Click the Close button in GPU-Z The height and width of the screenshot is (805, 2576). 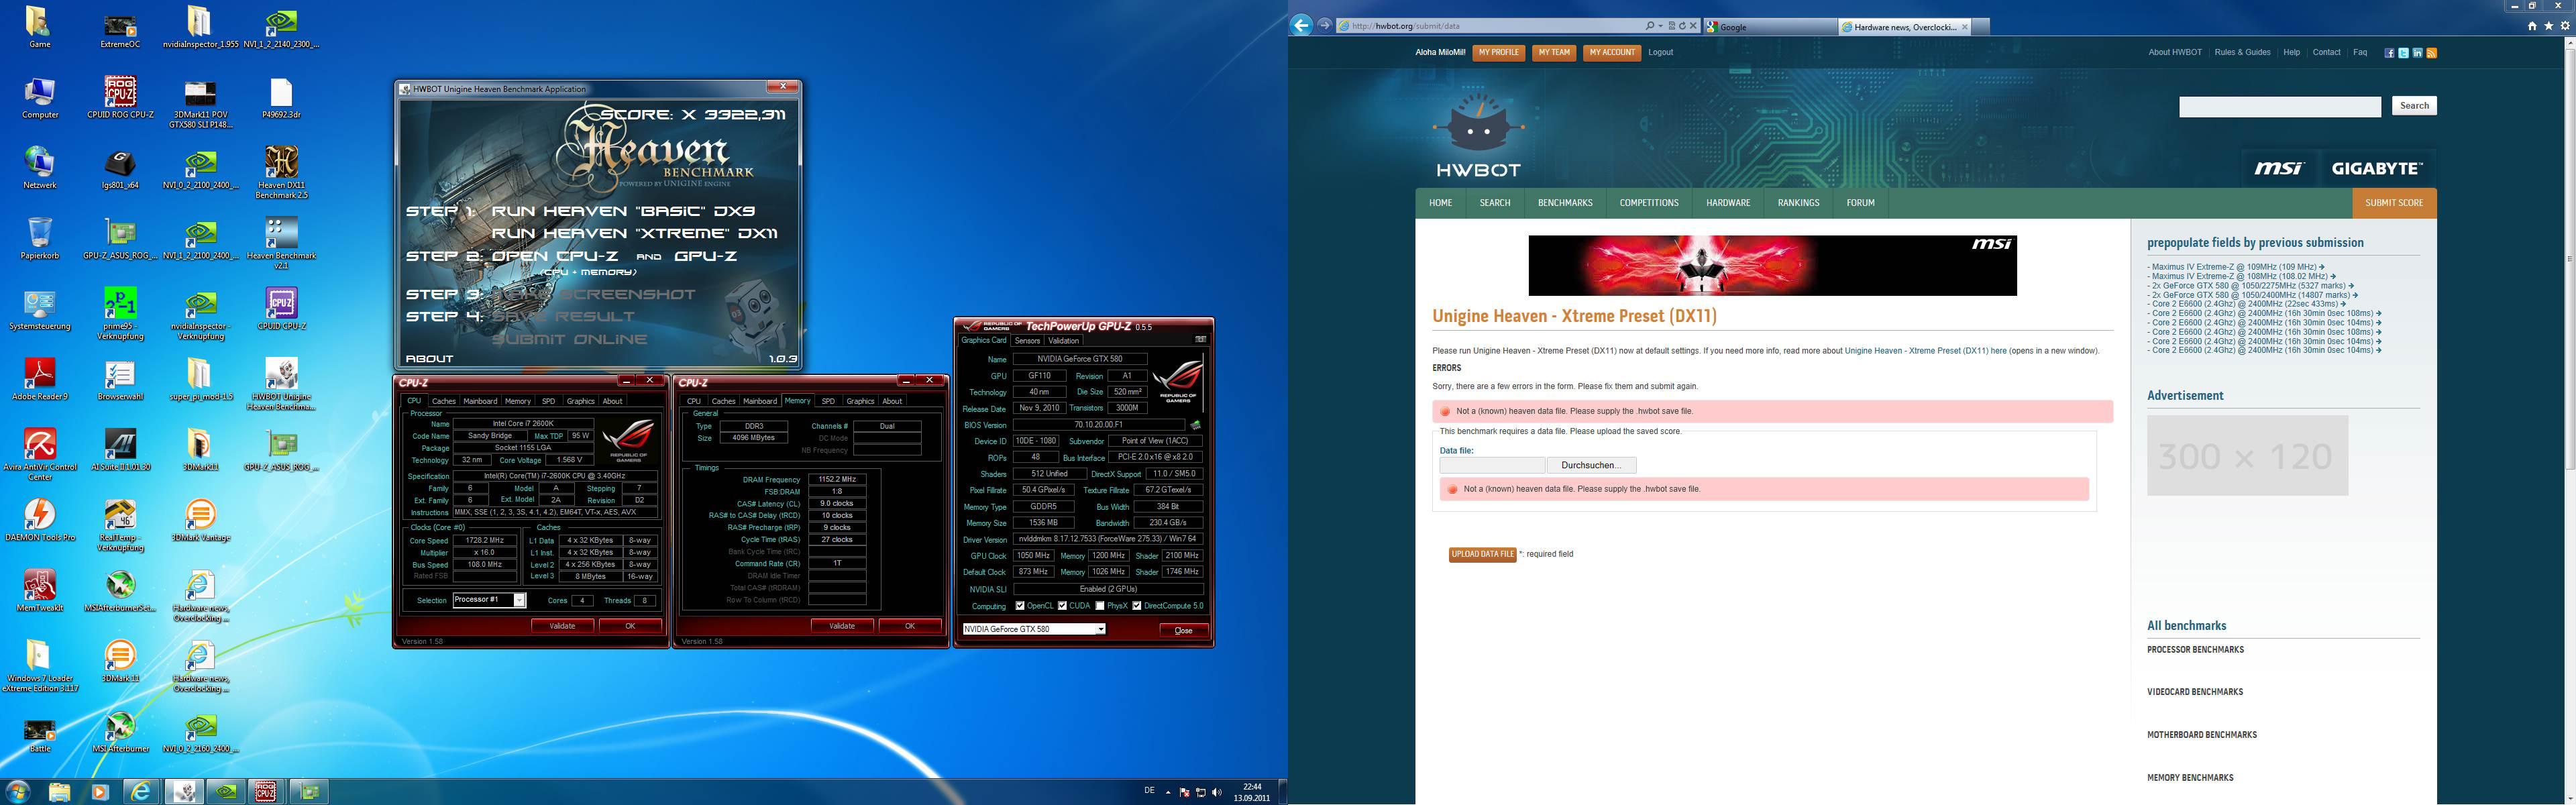coord(1183,630)
